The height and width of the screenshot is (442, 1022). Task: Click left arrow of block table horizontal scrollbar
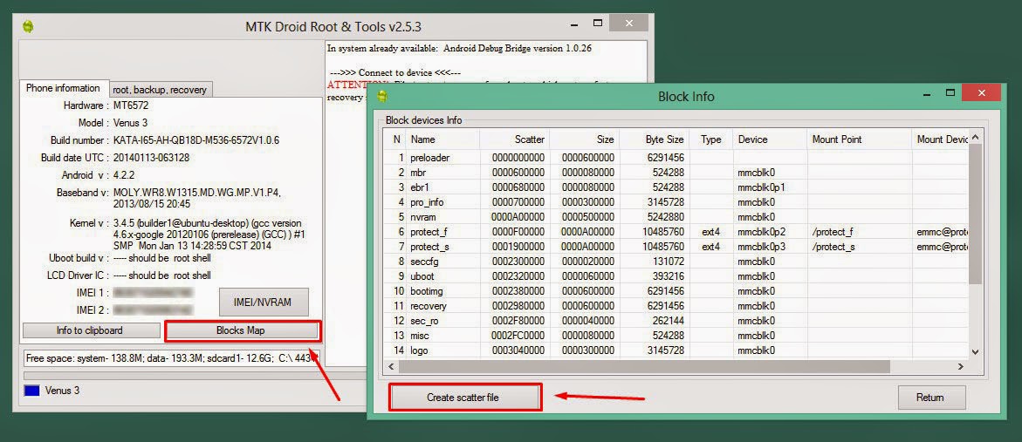tap(392, 366)
